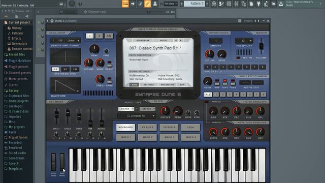
Task: Click the FX BUS 1 page button
Action: (x=147, y=127)
